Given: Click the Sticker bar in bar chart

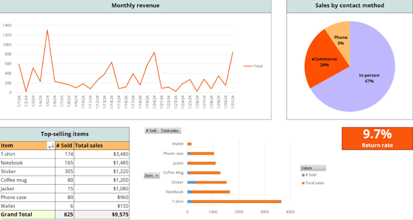Looking at the screenshot, I should 206,182.
